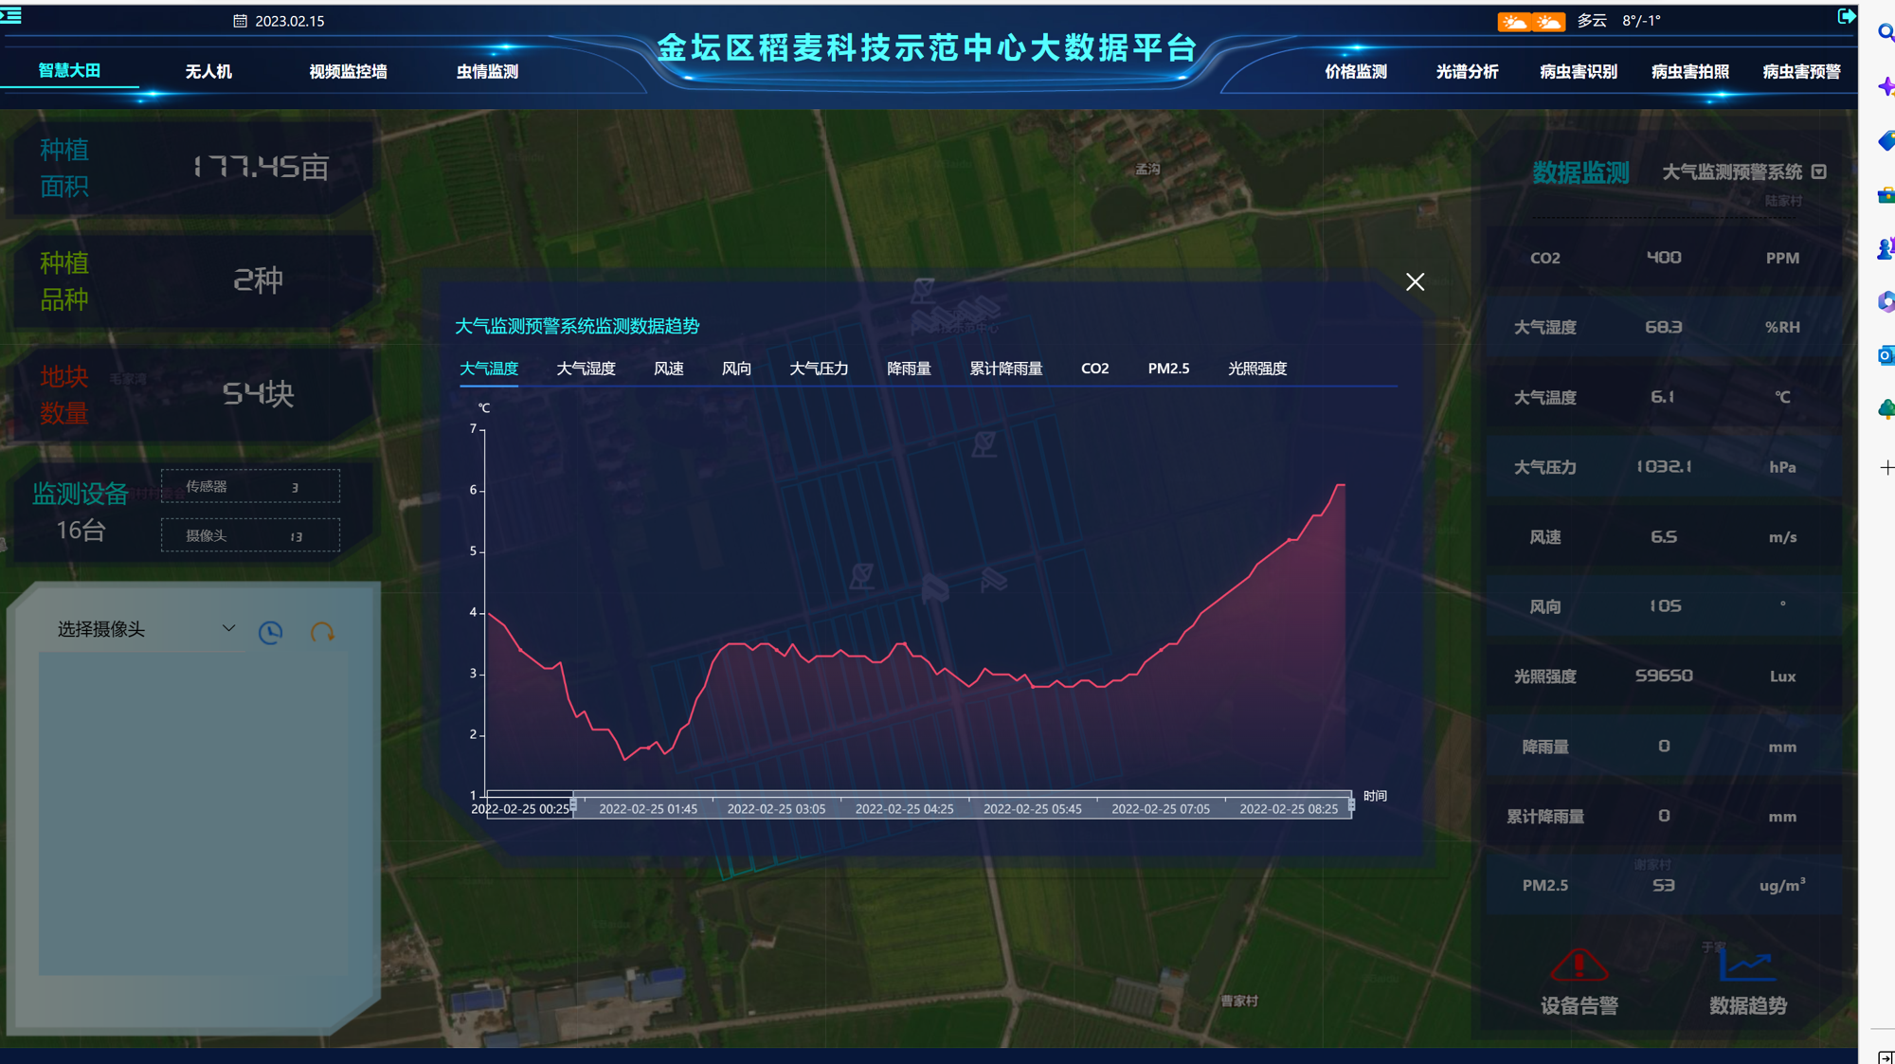
Task: Select the 降雨量 chart tab
Action: point(909,369)
